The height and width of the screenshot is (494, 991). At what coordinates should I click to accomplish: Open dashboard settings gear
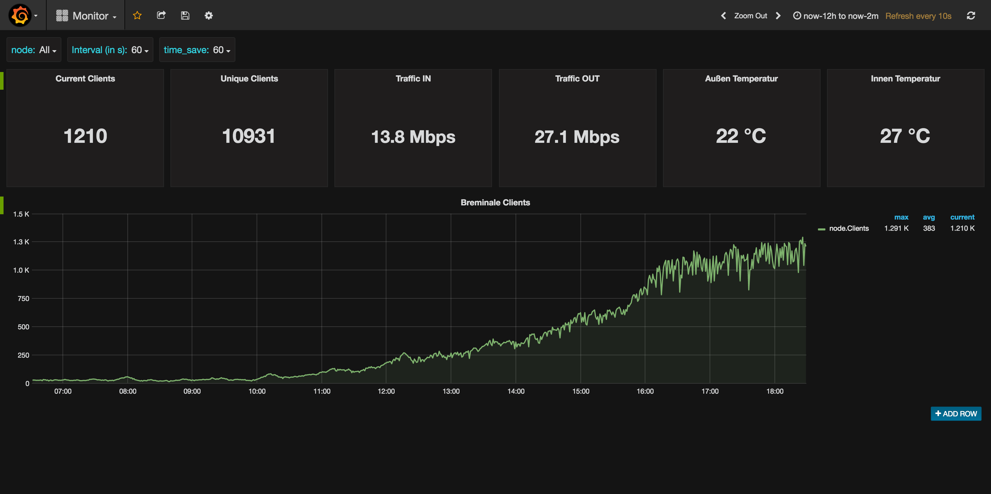pyautogui.click(x=209, y=15)
